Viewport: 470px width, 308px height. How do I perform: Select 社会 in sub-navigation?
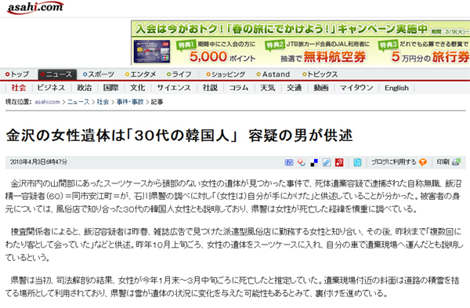[x=19, y=88]
